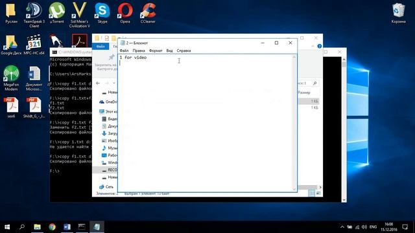Select the Музыка folder in Explorer sidebar
Image resolution: width=415 pixels, height=233 pixels.
(x=110, y=148)
